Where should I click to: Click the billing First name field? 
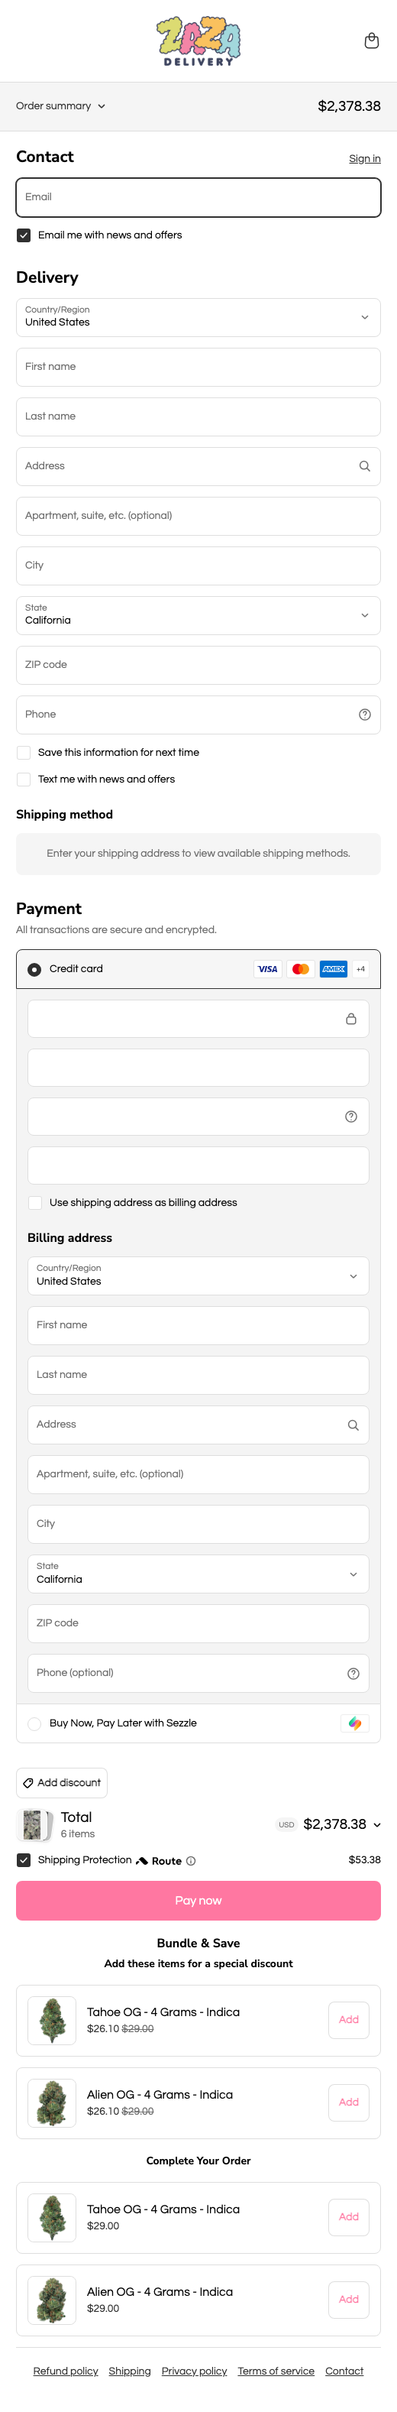click(x=198, y=1325)
